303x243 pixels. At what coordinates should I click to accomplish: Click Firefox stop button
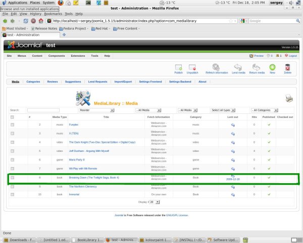point(33,21)
